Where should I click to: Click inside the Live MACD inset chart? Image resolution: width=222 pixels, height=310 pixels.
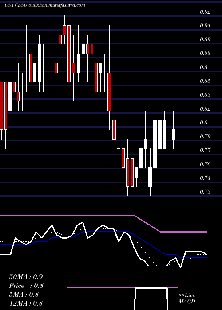[x=122, y=288]
